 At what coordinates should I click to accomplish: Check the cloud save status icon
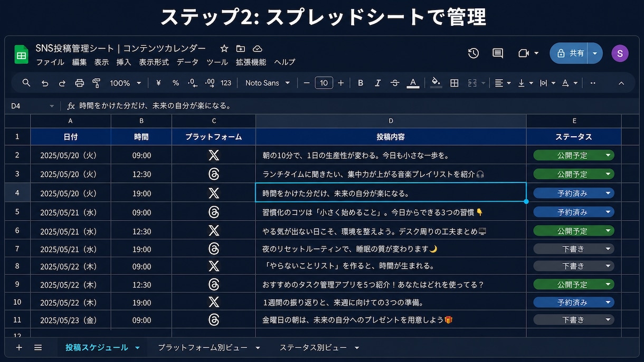258,49
